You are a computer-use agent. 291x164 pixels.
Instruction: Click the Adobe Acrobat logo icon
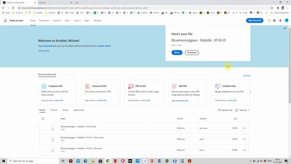coord(5,20)
